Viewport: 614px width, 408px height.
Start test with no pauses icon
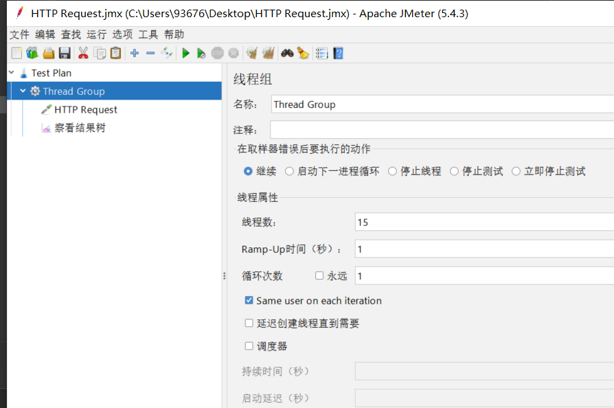201,53
